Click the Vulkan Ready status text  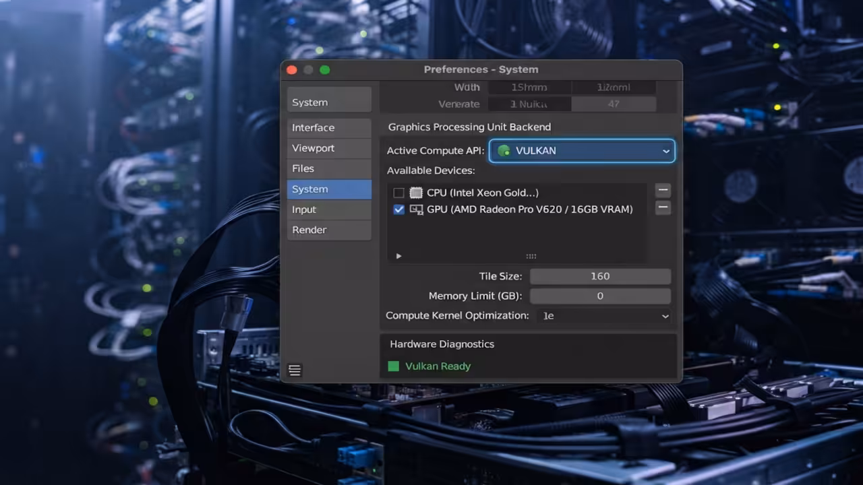point(438,366)
